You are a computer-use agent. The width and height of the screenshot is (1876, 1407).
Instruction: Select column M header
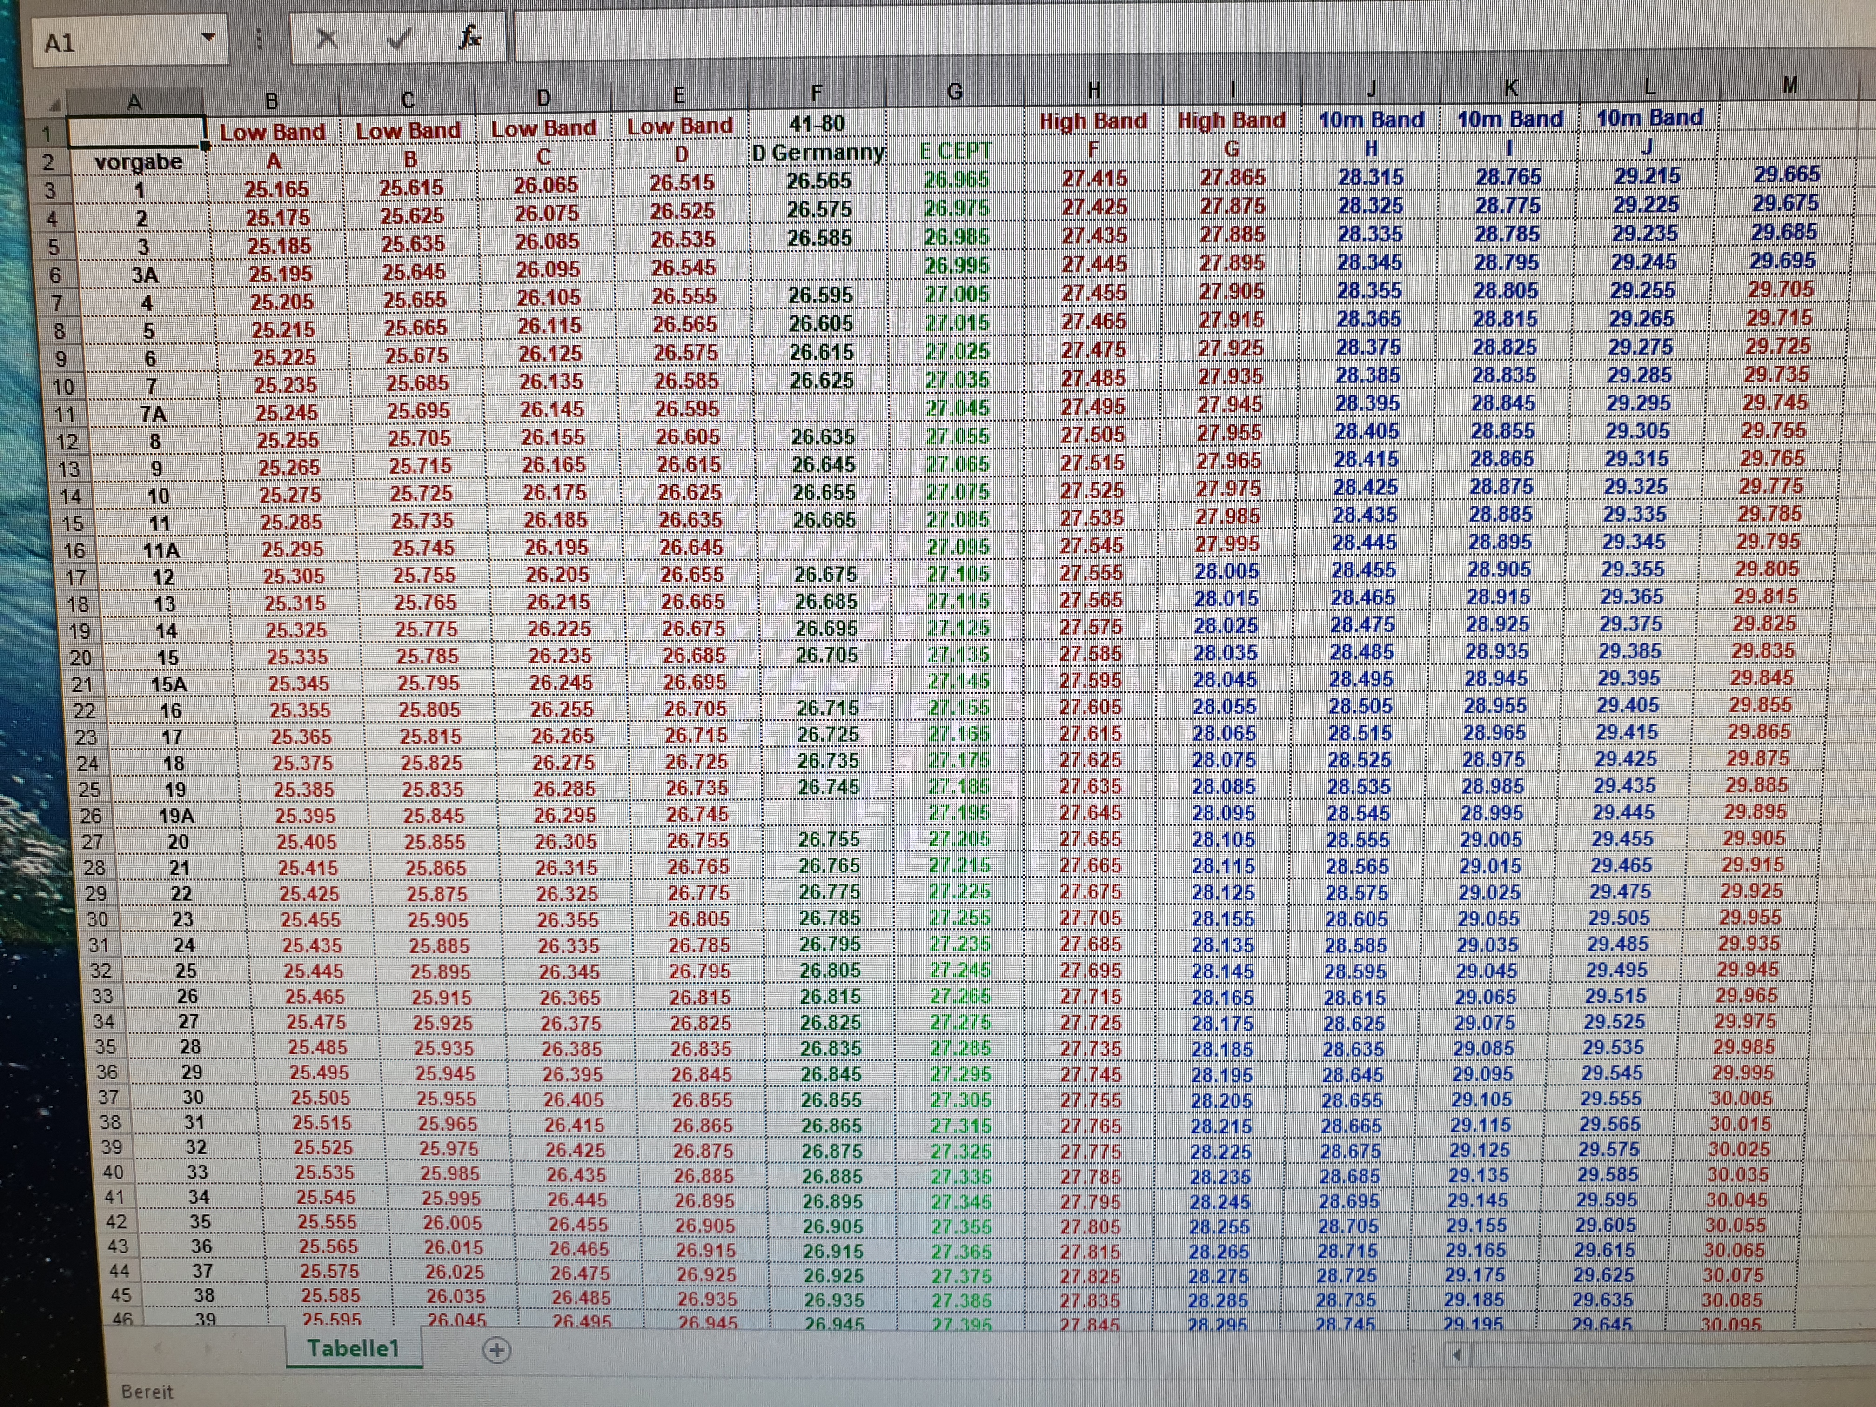1789,85
